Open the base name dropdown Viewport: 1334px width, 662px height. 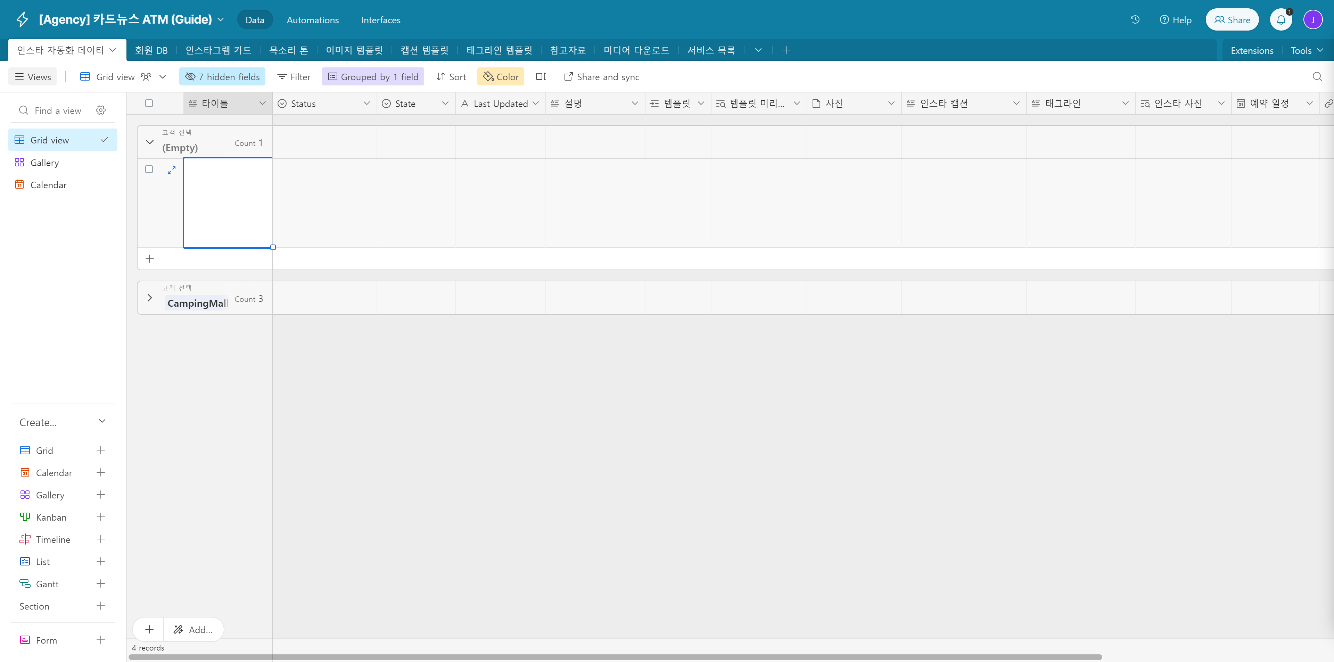point(221,20)
